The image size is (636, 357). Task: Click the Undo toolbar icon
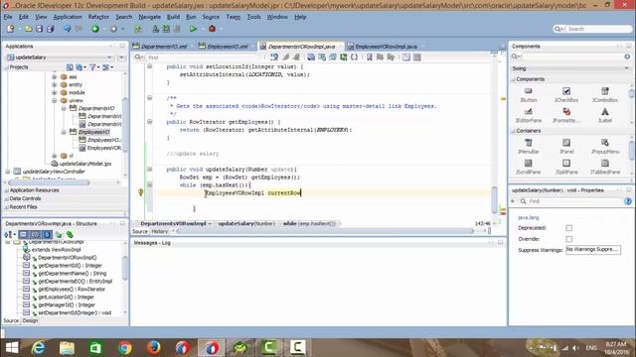[67, 29]
